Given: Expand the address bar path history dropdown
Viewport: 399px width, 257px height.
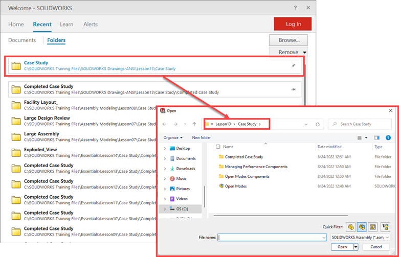Looking at the screenshot, I should 306,124.
